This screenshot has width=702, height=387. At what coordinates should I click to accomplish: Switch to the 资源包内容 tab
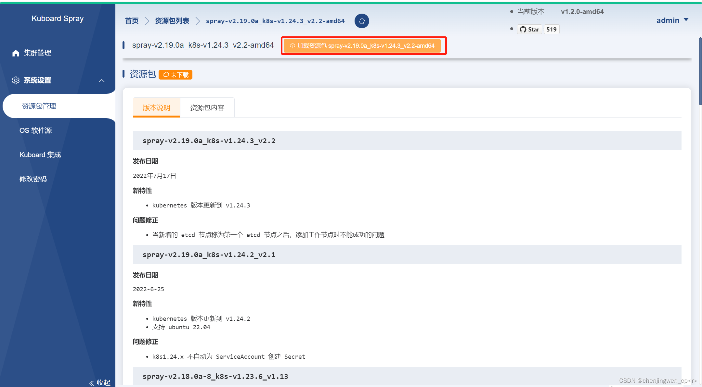tap(207, 107)
